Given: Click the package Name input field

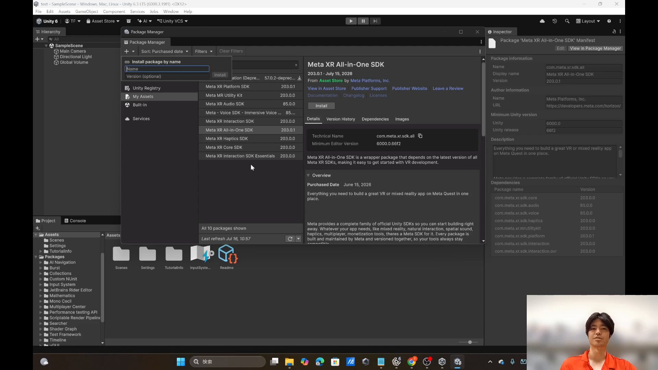Looking at the screenshot, I should [167, 69].
